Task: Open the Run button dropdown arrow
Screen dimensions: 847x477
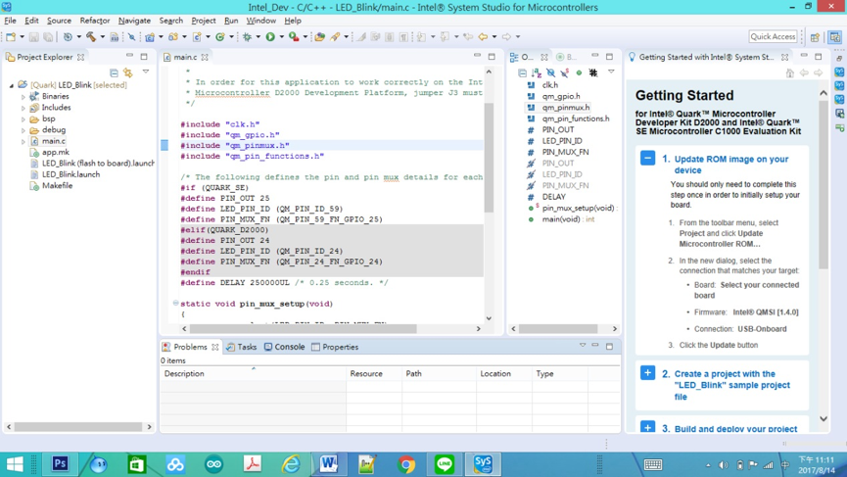Action: point(281,37)
